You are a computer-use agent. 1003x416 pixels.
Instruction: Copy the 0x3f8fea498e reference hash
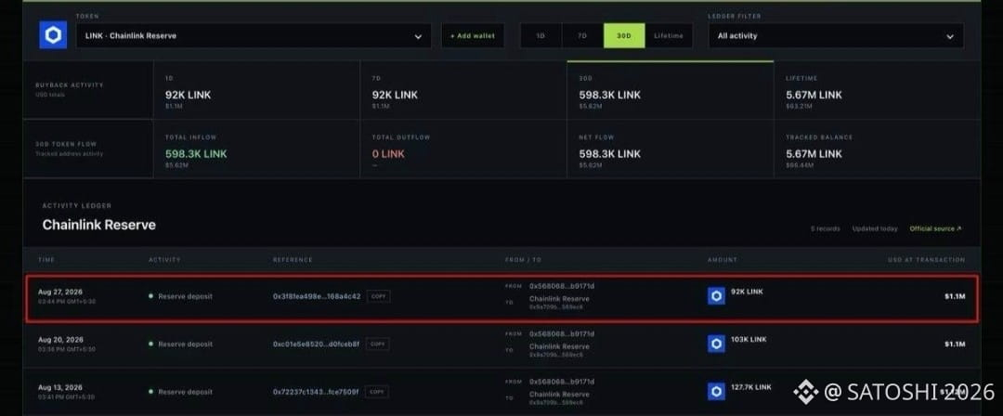point(379,296)
